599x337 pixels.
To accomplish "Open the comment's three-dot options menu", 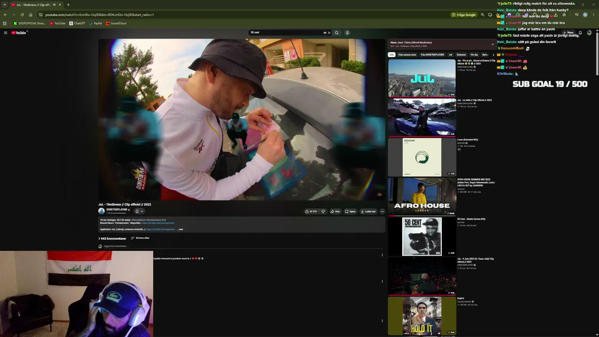I will (x=382, y=255).
